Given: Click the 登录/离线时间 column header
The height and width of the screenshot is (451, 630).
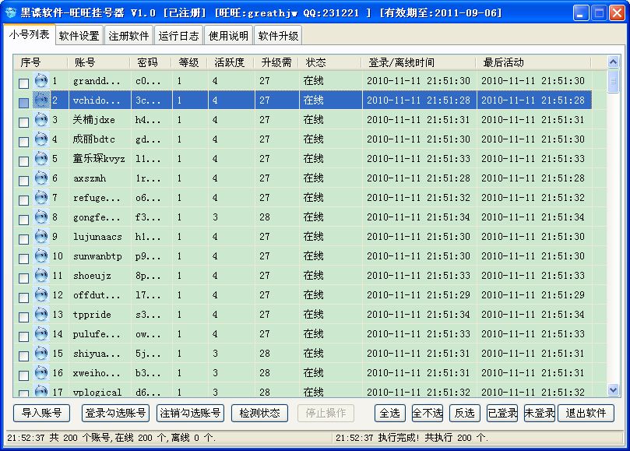Looking at the screenshot, I should coord(419,63).
